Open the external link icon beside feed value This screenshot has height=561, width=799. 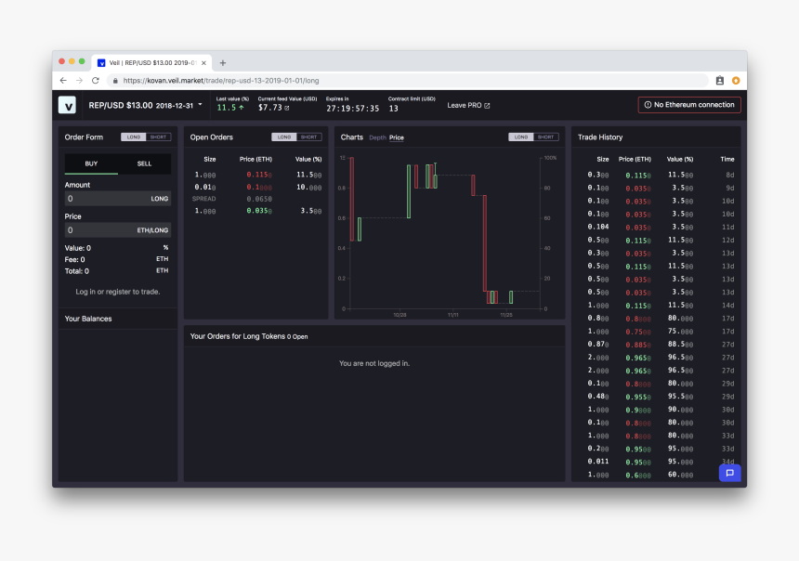[286, 108]
